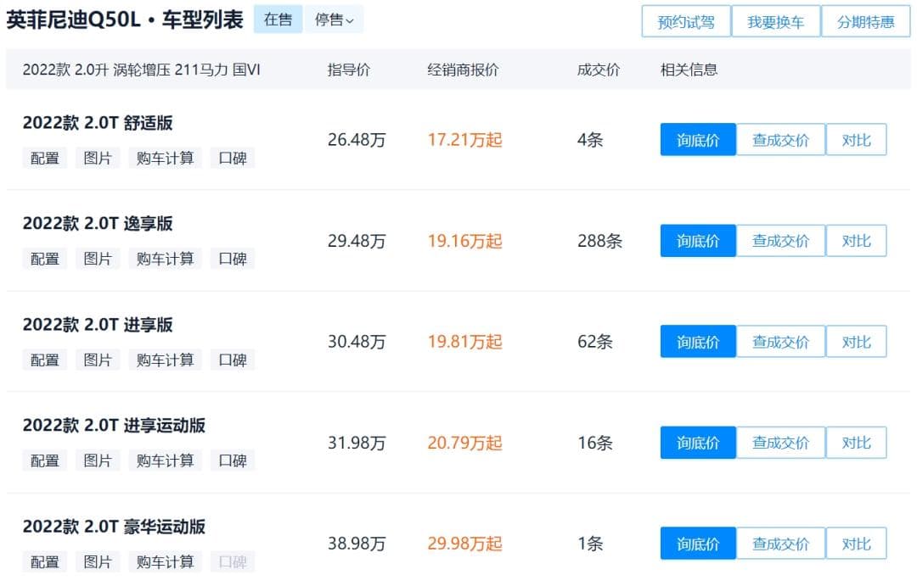Open the 我要换车 button
Image resolution: width=917 pixels, height=586 pixels.
[775, 22]
